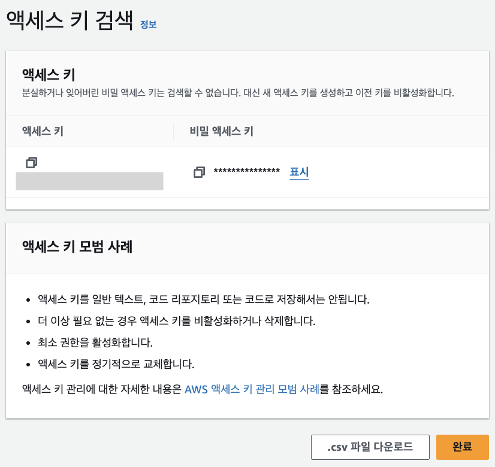Copy the secret access key
The image size is (495, 467).
point(199,172)
